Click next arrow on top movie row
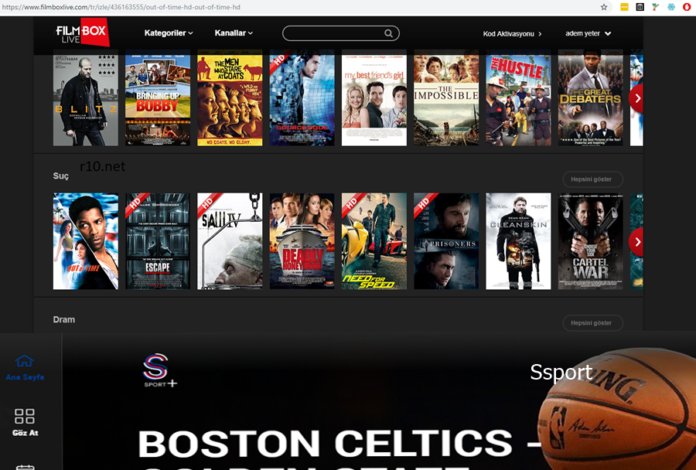The image size is (696, 470). click(636, 98)
